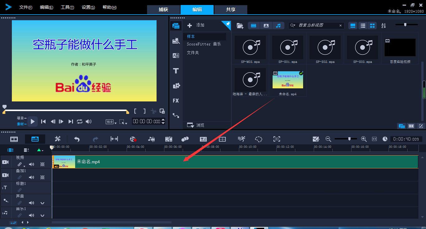Click the split clip scissors icon
Screen dimensions: 426x229
pyautogui.click(x=153, y=111)
